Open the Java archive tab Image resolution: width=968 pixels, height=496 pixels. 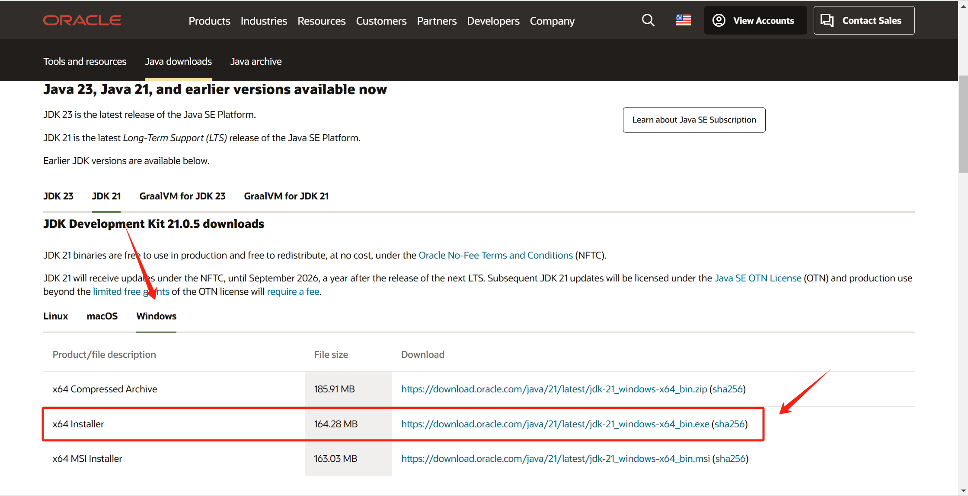click(x=256, y=61)
